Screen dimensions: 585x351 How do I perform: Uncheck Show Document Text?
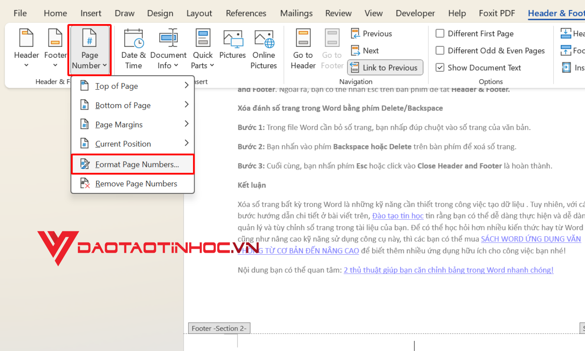pos(440,67)
